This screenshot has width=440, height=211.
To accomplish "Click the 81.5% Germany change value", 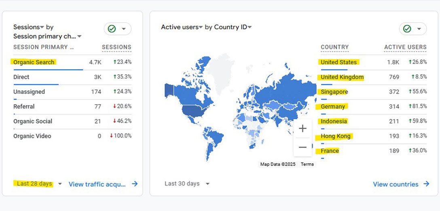I will [418, 106].
